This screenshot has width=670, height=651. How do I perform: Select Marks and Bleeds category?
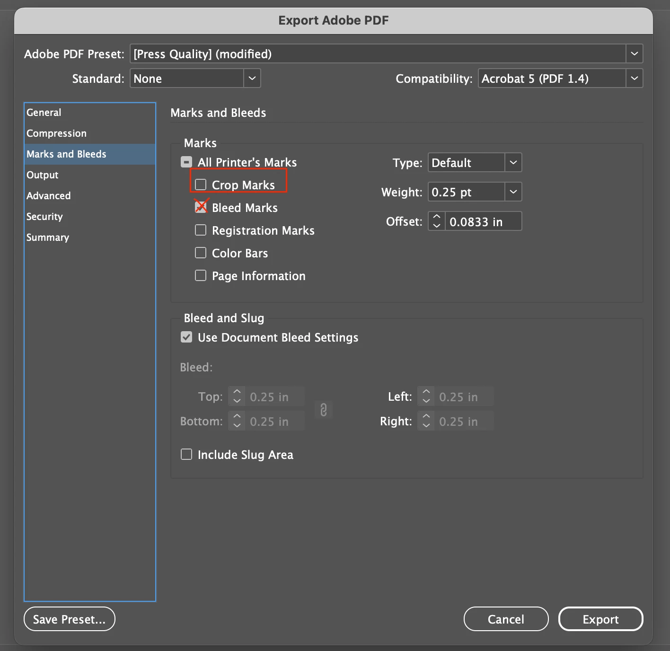[90, 154]
